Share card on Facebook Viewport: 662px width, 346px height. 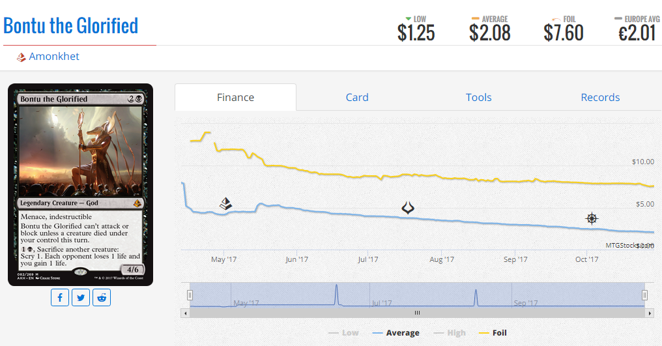(x=60, y=298)
